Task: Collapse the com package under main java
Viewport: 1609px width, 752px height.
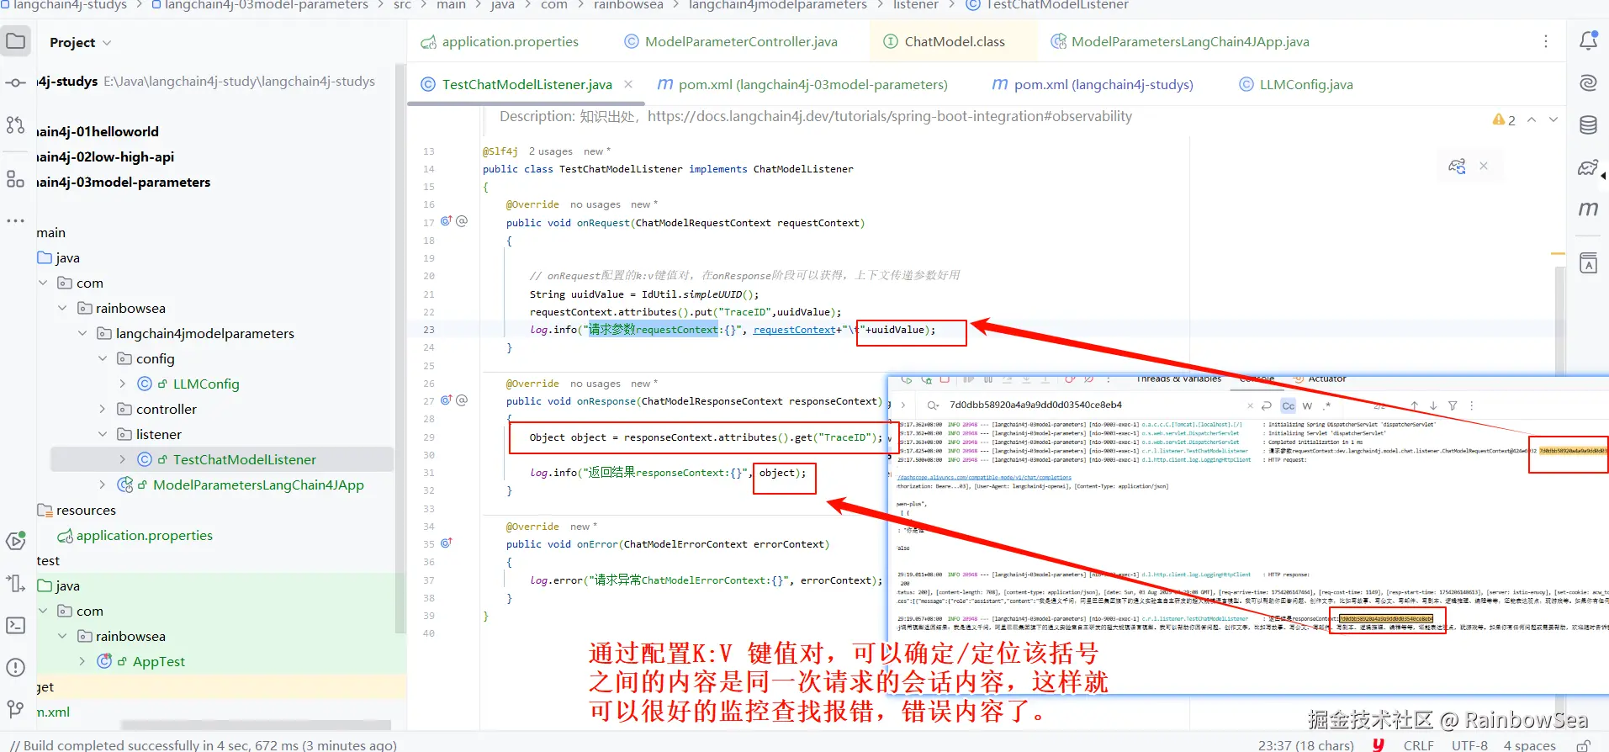Action: pyautogui.click(x=43, y=283)
